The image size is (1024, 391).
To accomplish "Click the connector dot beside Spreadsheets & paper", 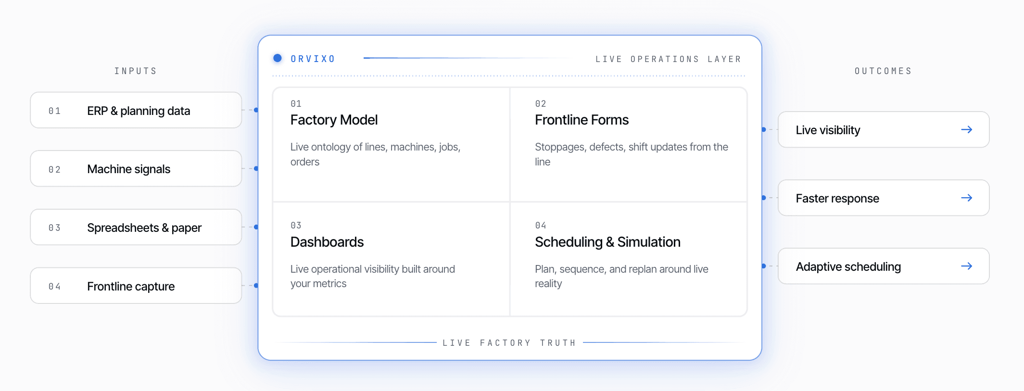I will 256,227.
